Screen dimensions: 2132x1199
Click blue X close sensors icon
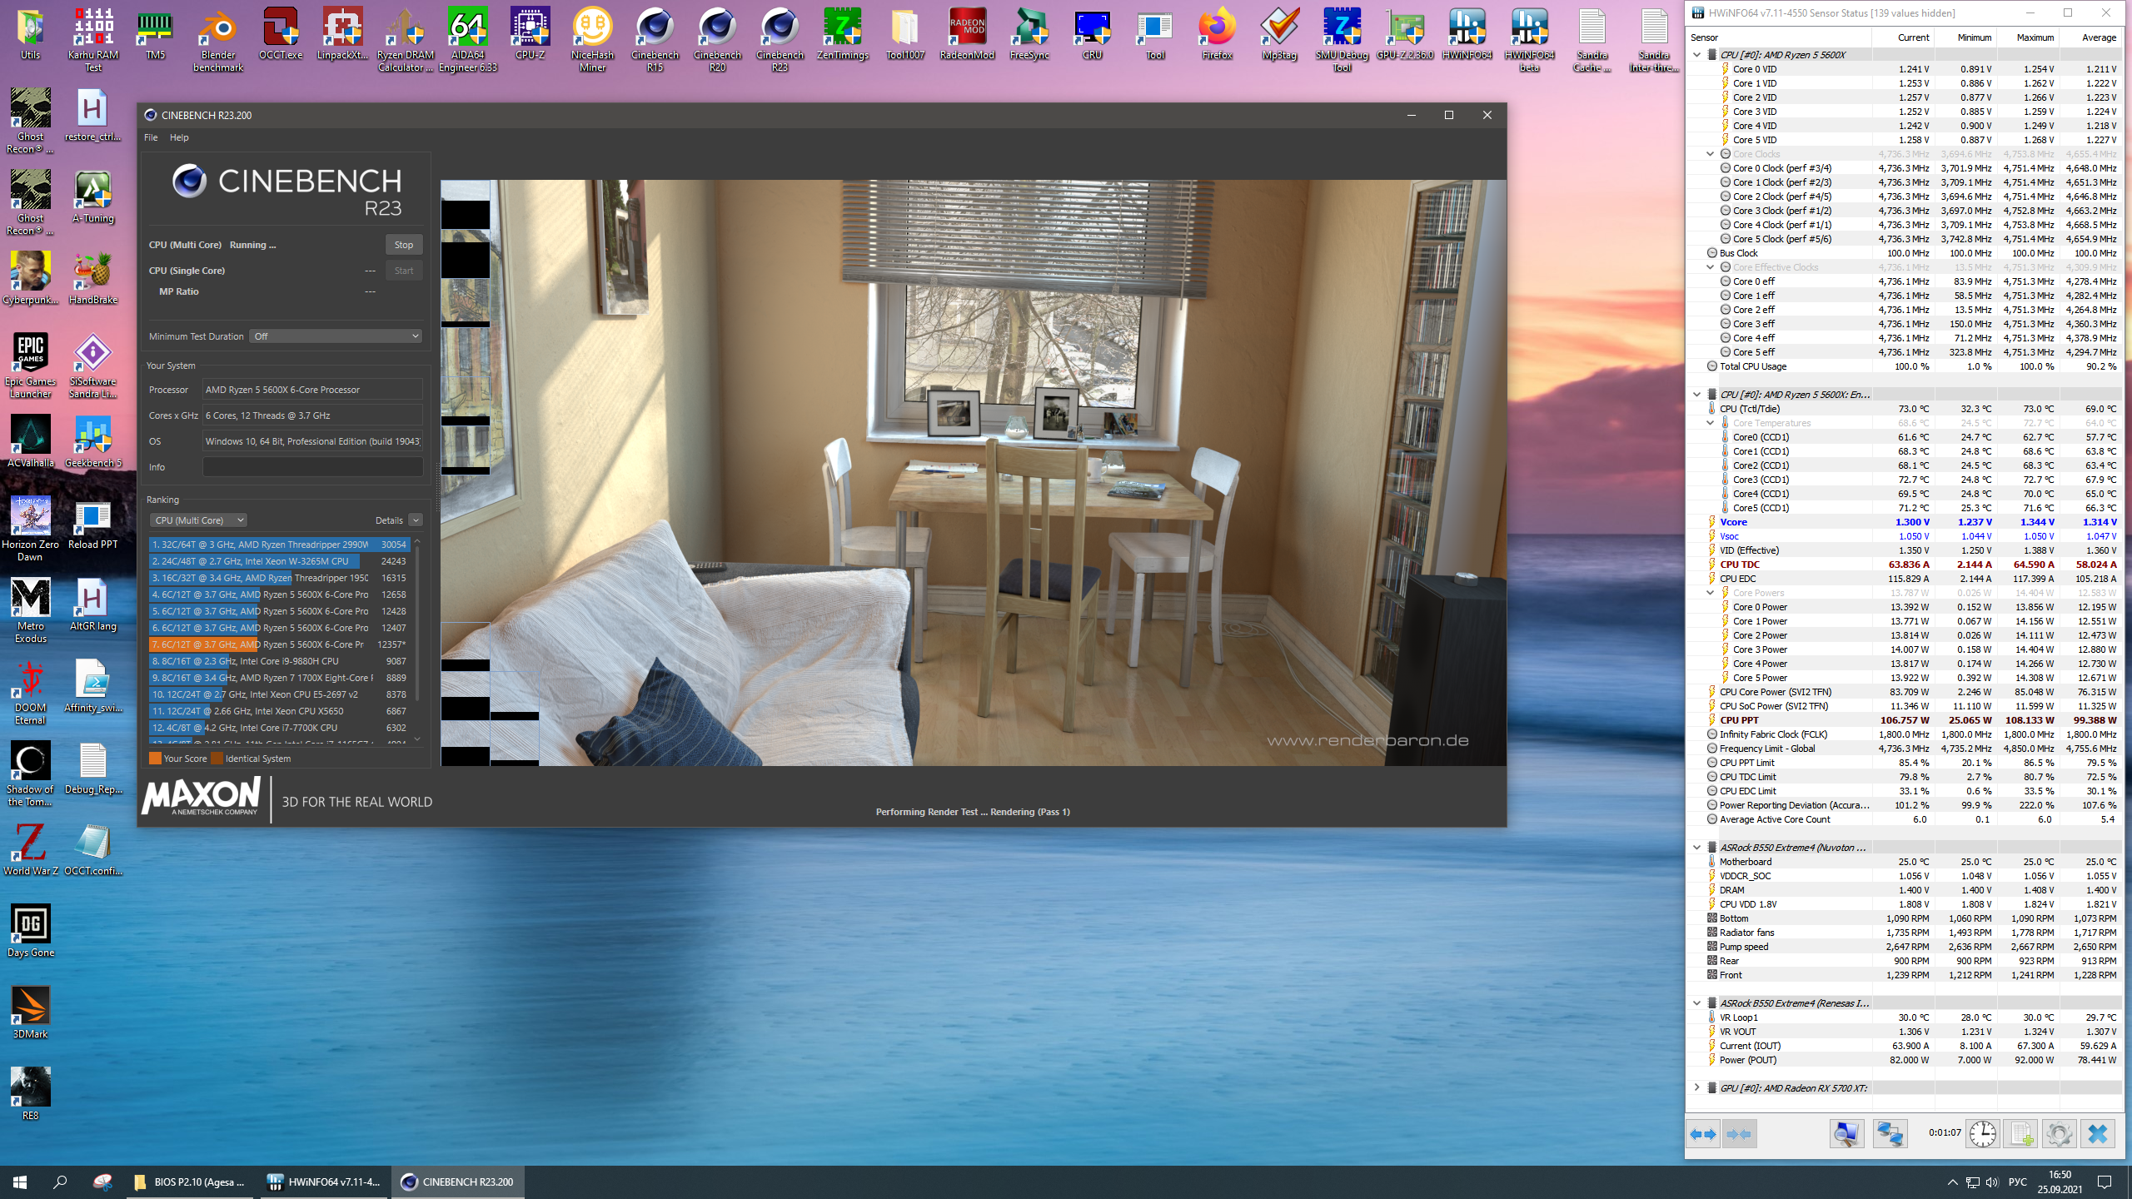2097,1134
